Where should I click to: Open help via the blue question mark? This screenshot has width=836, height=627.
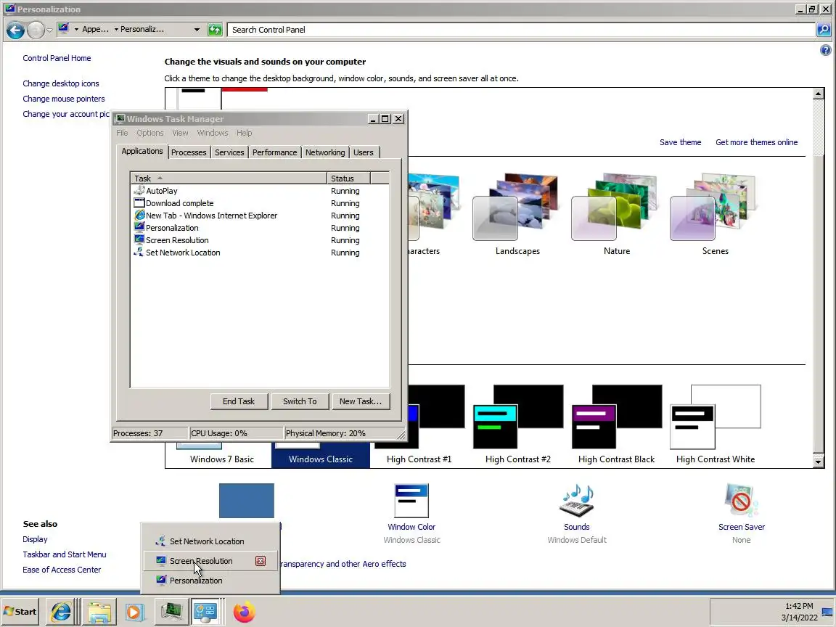coord(825,50)
